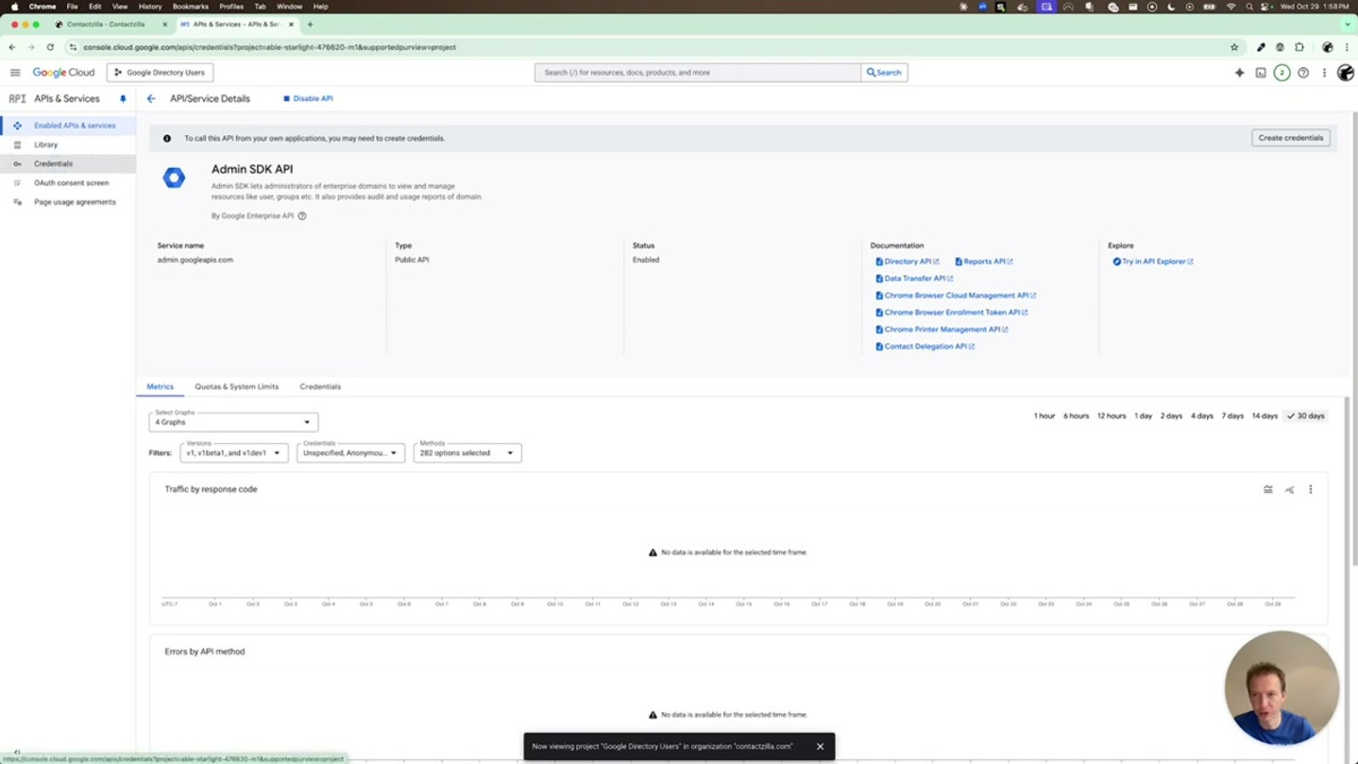
Task: Open the History menu in menu bar
Action: pyautogui.click(x=150, y=6)
